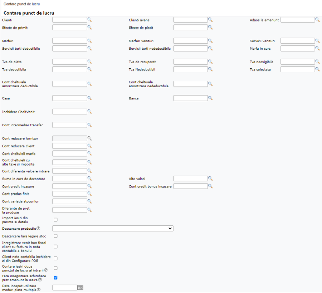Uncheck Fara inregistrare schimbare pret amanunt
This screenshot has height=293, width=322.
tap(55, 278)
